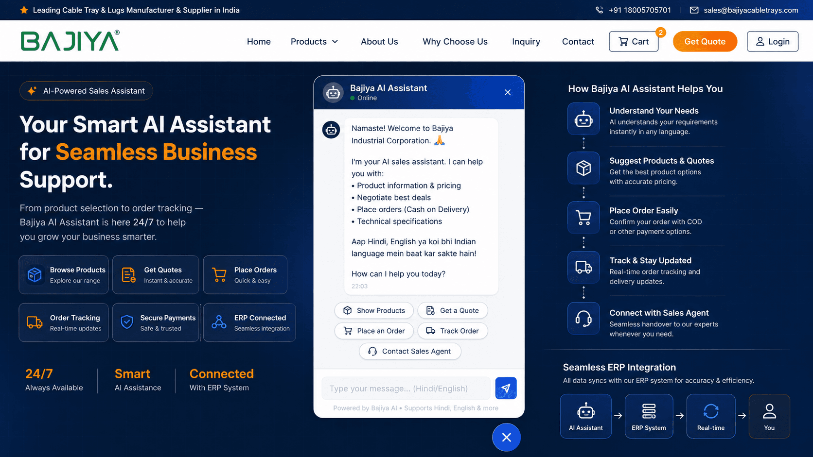Open the About Us page
Image resolution: width=813 pixels, height=457 pixels.
(x=379, y=42)
